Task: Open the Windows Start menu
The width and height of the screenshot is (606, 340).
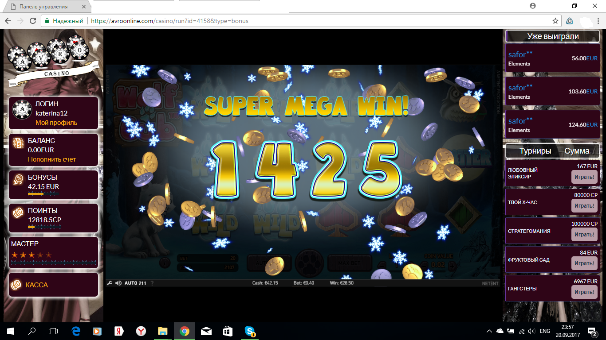Action: click(11, 331)
